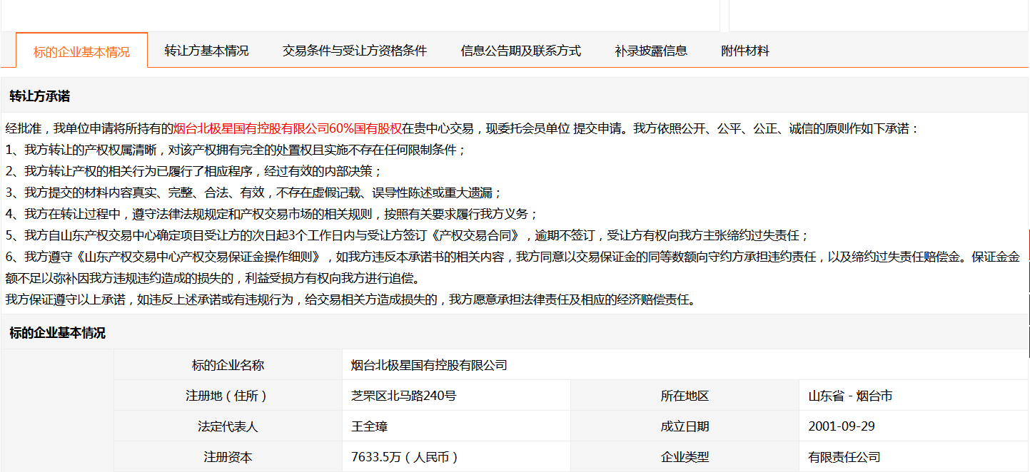Open the 交易条件与受让方资格条件 tab
Image resolution: width=1030 pixels, height=472 pixels.
click(354, 51)
